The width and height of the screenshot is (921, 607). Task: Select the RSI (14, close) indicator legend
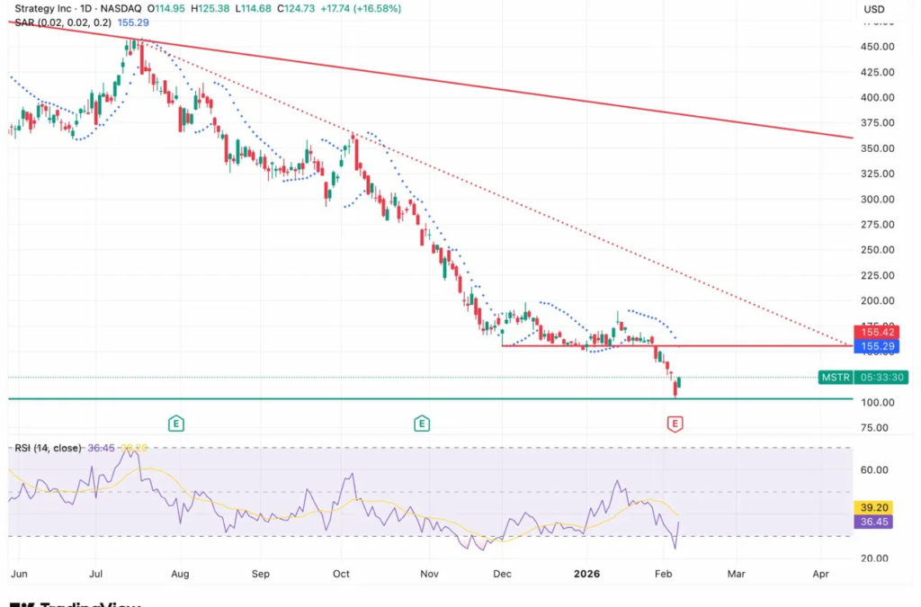pos(49,448)
